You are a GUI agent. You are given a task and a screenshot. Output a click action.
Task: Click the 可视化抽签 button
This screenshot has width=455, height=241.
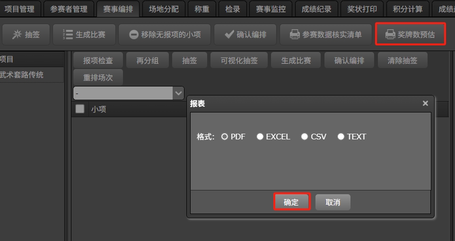(239, 61)
